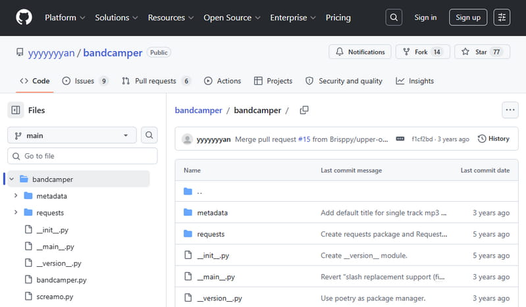The height and width of the screenshot is (307, 526).
Task: Open the Security and quality tab
Action: (344, 81)
